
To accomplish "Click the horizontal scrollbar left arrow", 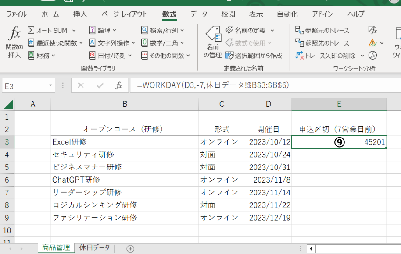I will [311, 248].
